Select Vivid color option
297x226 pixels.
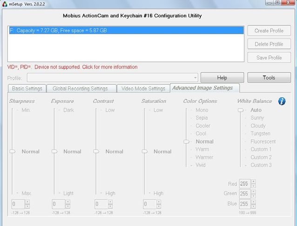[x=201, y=165]
